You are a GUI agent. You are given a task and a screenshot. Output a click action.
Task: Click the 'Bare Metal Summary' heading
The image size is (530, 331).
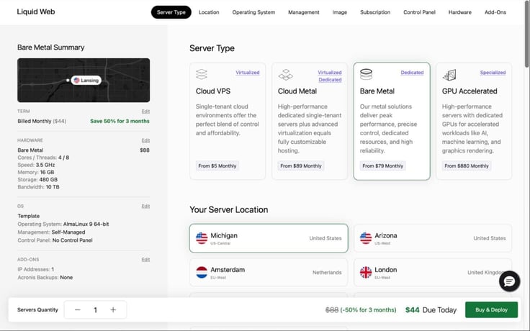click(x=51, y=47)
